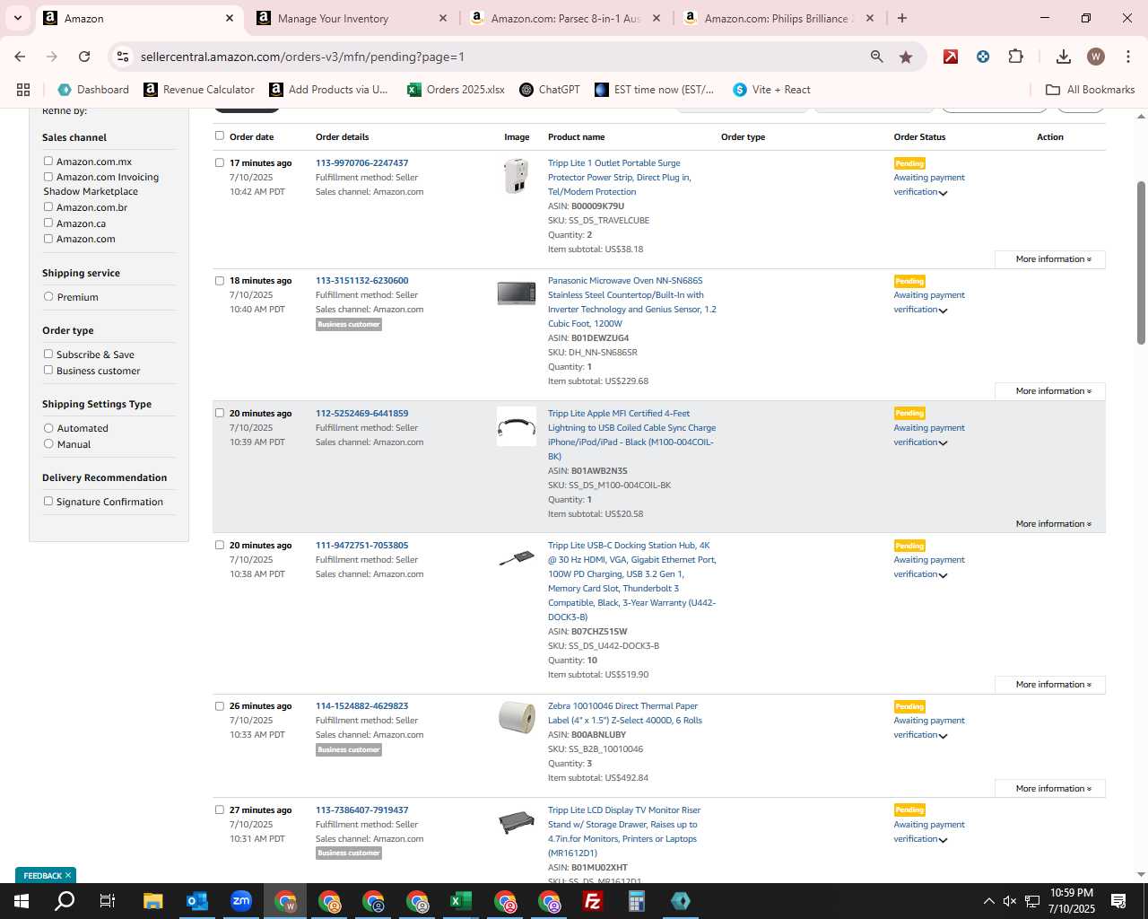The height and width of the screenshot is (919, 1148).
Task: Click the browser back arrow
Action: pyautogui.click(x=20, y=57)
